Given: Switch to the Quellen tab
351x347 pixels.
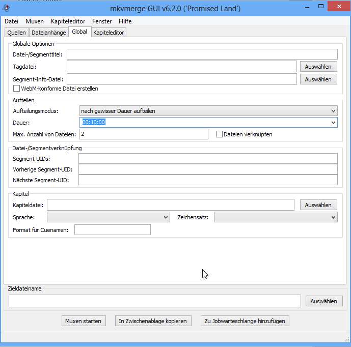Looking at the screenshot, I should click(x=17, y=33).
